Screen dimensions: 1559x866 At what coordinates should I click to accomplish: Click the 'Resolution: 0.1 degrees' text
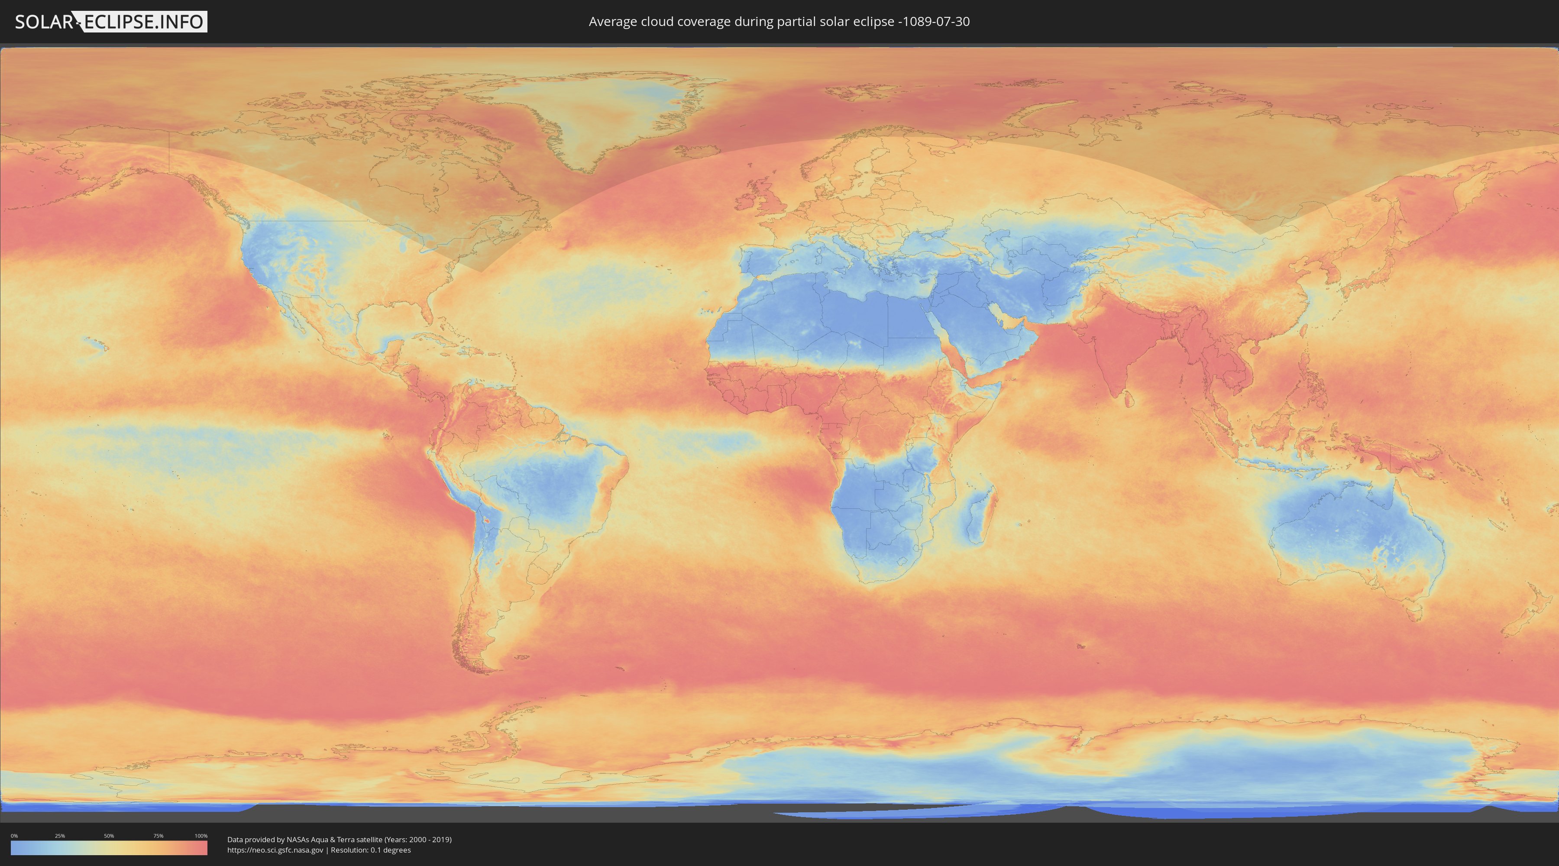tap(370, 850)
